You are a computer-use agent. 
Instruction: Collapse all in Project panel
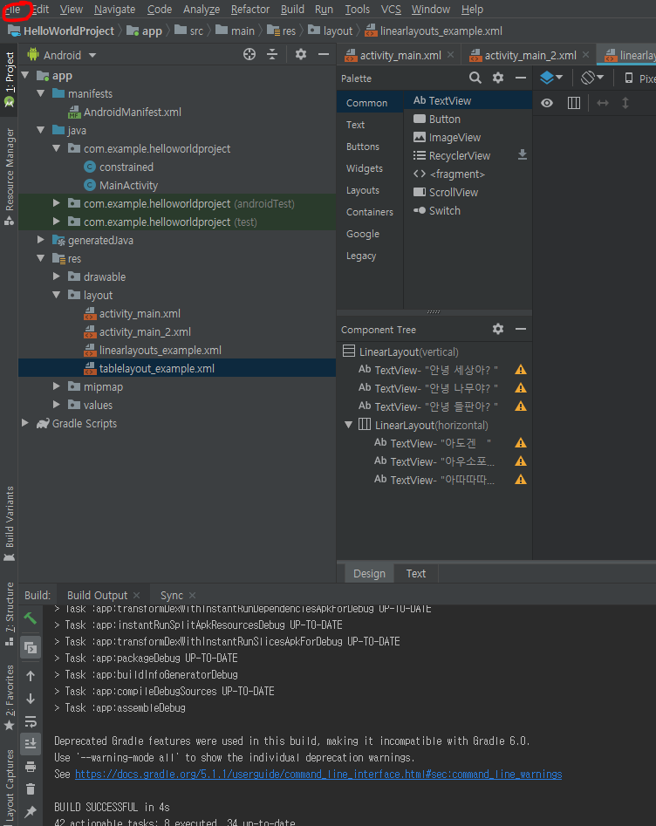click(272, 54)
